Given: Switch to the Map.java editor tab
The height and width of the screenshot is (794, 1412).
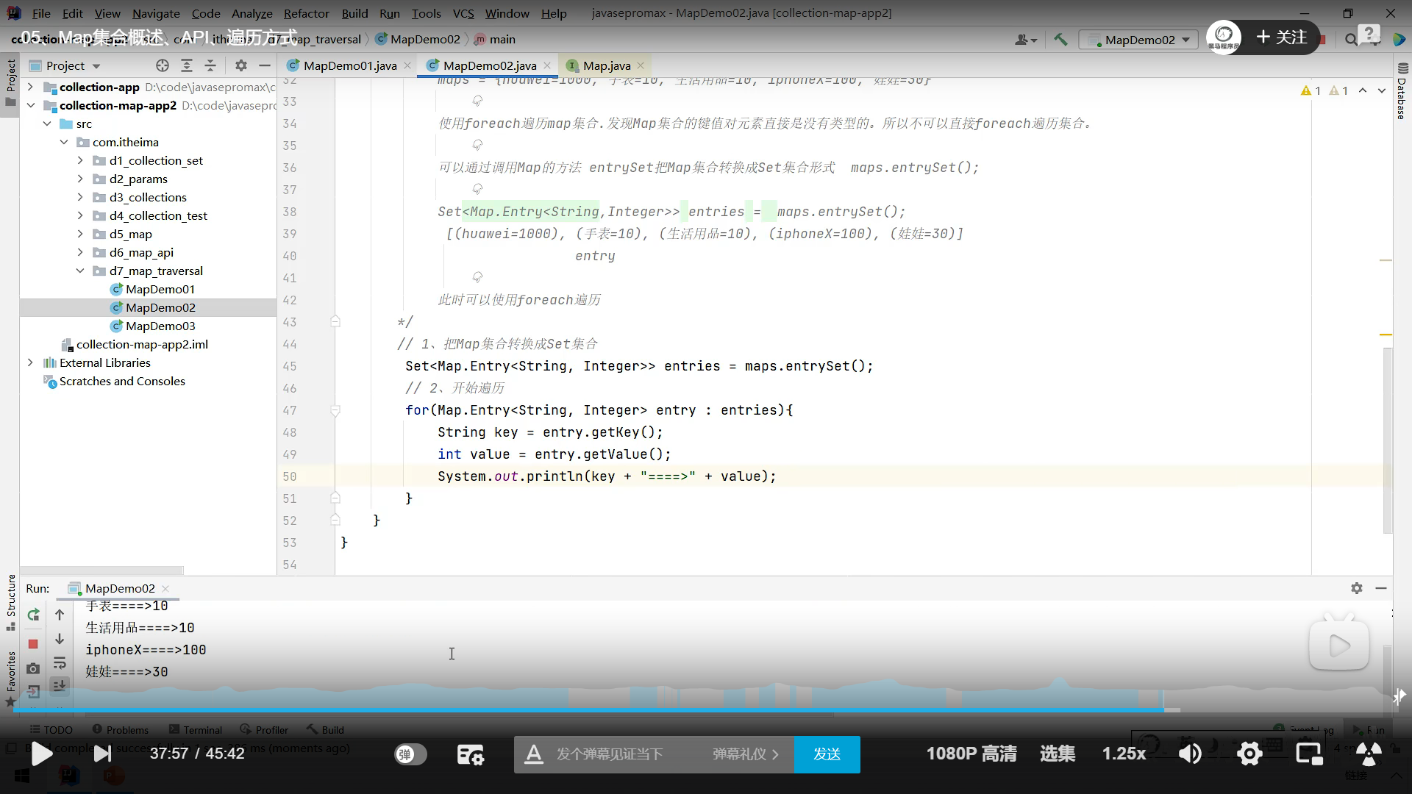Looking at the screenshot, I should (606, 65).
